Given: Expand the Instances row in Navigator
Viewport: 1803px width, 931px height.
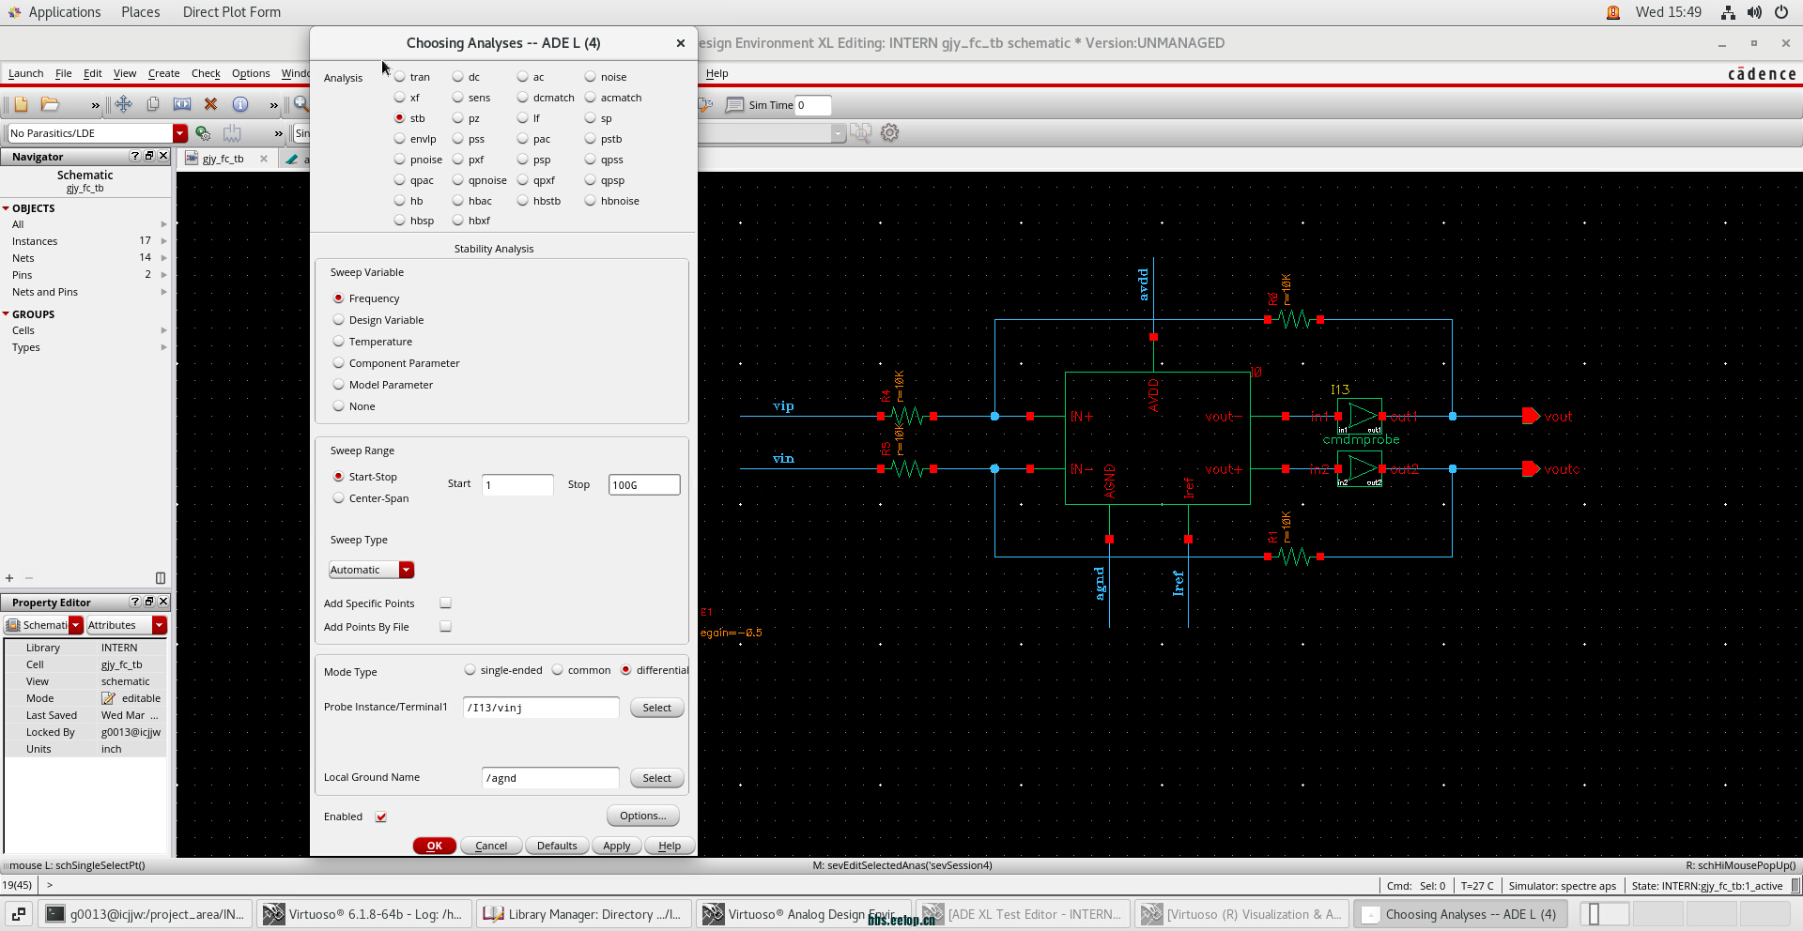Looking at the screenshot, I should pos(163,241).
